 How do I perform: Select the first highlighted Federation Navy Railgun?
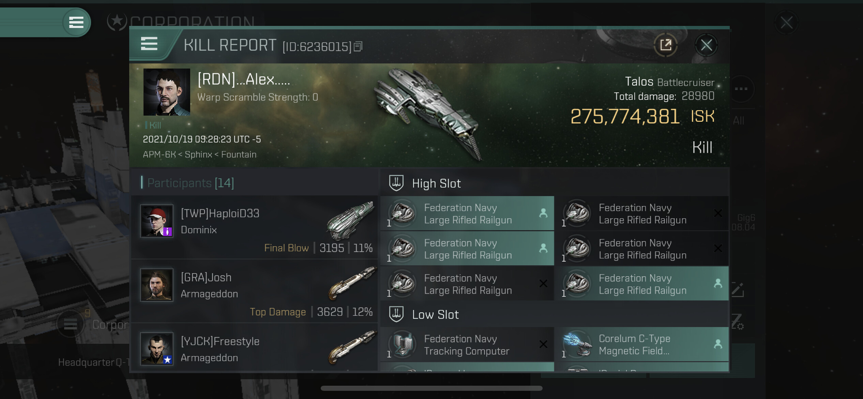467,213
